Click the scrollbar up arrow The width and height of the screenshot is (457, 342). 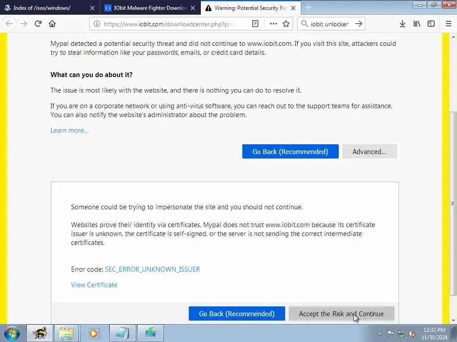click(x=453, y=37)
